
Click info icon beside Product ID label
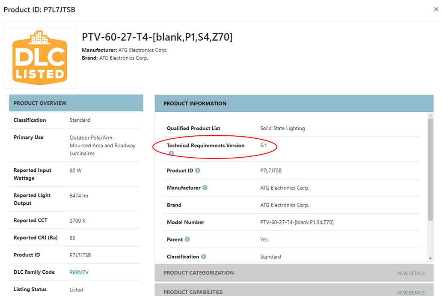198,170
